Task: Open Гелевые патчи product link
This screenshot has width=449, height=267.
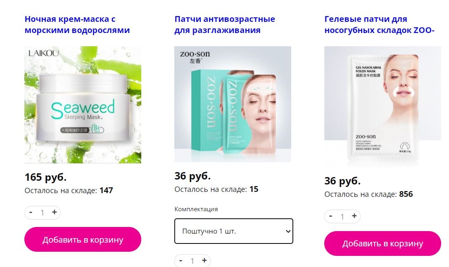Action: click(380, 25)
